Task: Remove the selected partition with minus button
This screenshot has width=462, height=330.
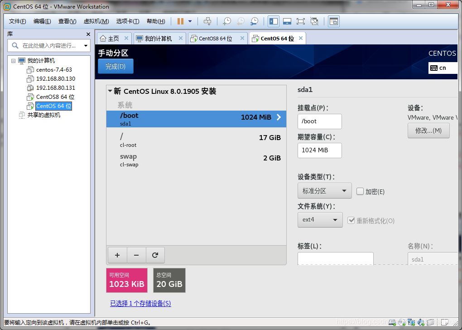Action: pos(136,255)
